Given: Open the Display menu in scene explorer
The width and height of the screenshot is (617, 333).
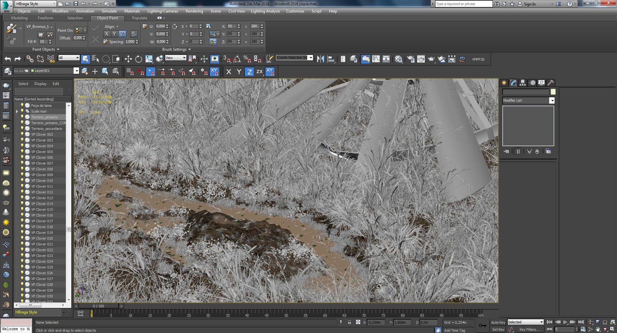Looking at the screenshot, I should coord(40,84).
